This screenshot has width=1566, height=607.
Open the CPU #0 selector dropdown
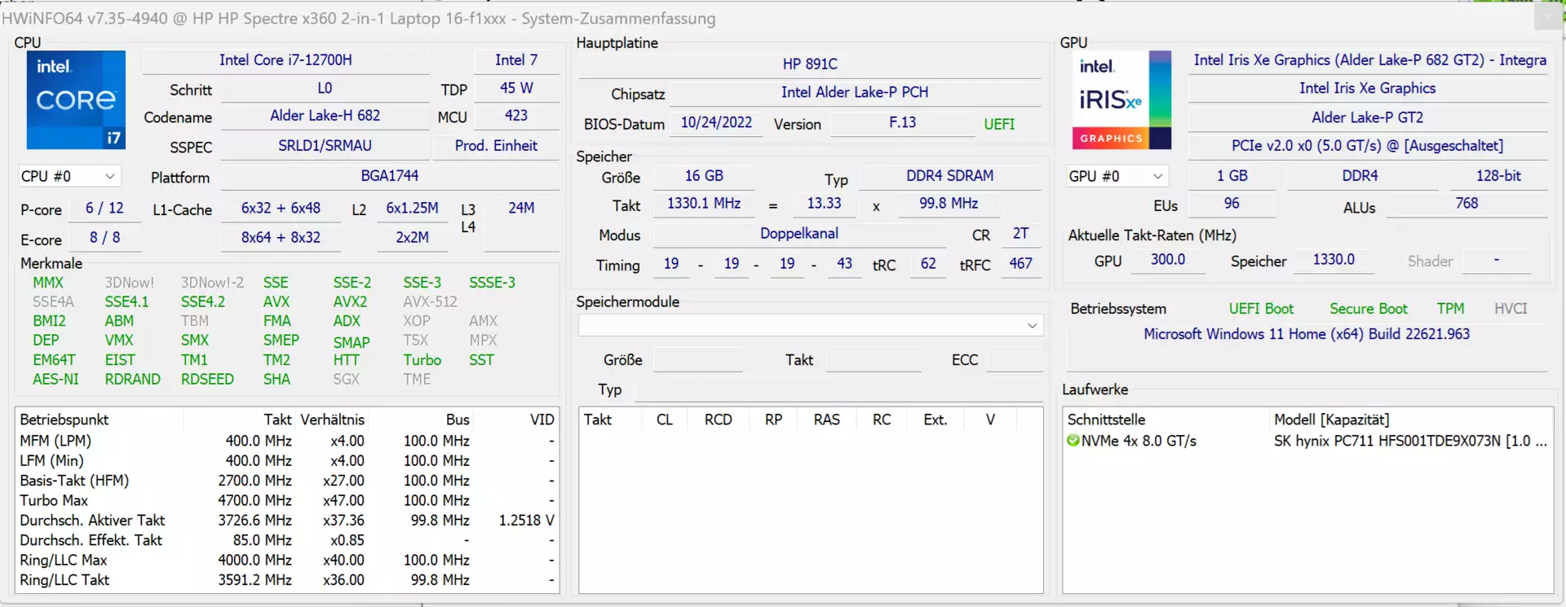(x=70, y=176)
